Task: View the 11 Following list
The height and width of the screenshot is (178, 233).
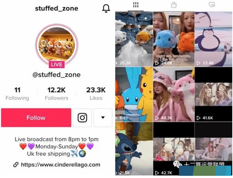Action: pyautogui.click(x=17, y=94)
